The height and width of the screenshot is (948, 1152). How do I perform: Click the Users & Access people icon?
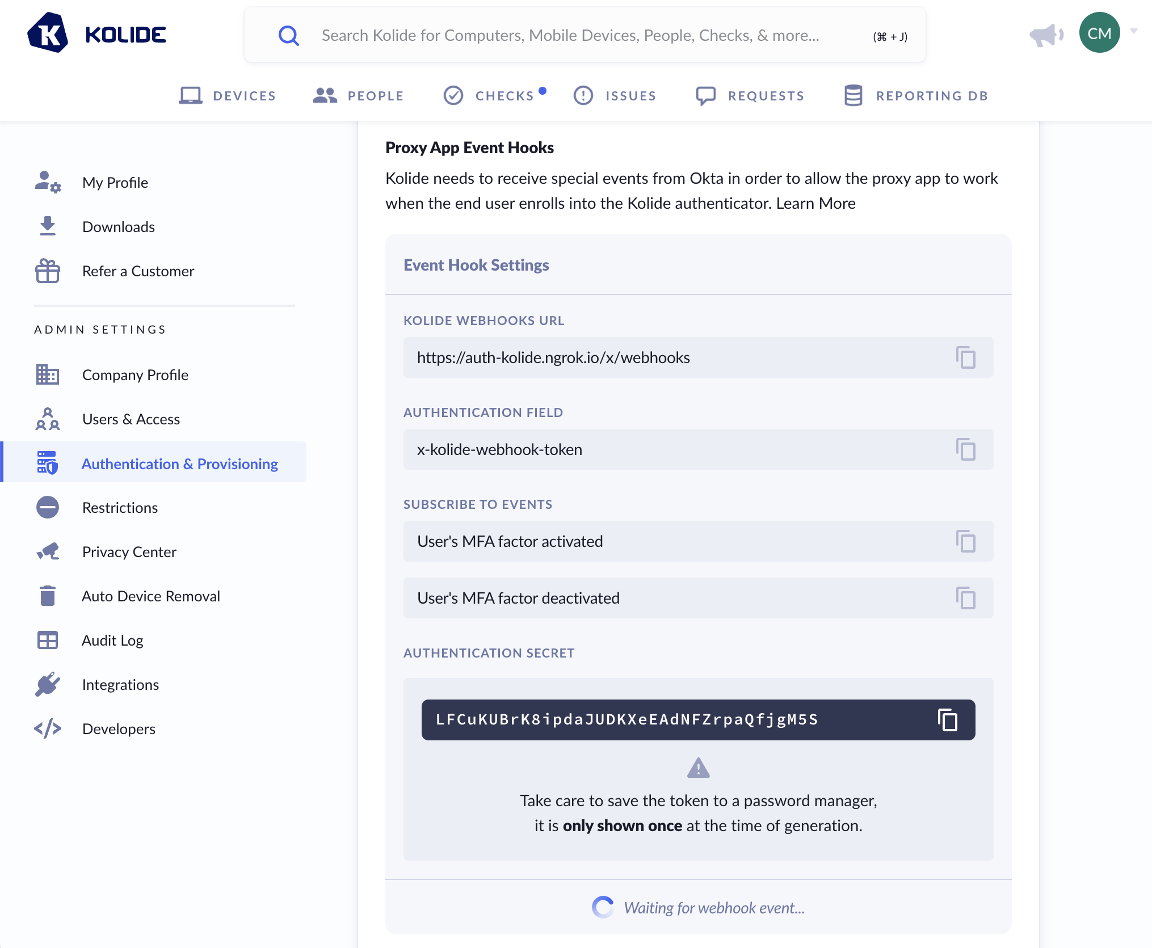coord(48,419)
